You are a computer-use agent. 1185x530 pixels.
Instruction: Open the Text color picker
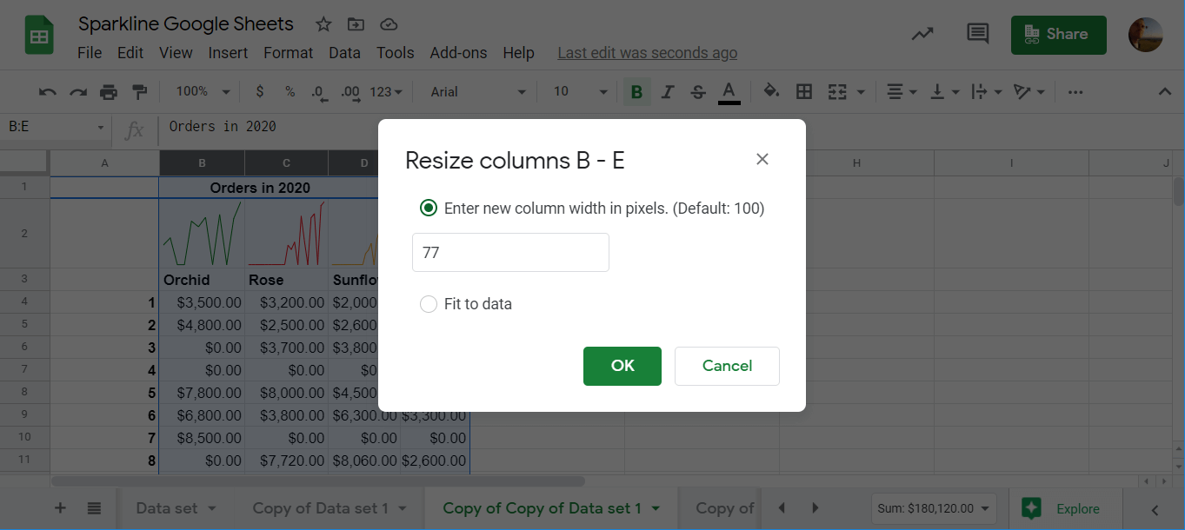click(x=729, y=91)
